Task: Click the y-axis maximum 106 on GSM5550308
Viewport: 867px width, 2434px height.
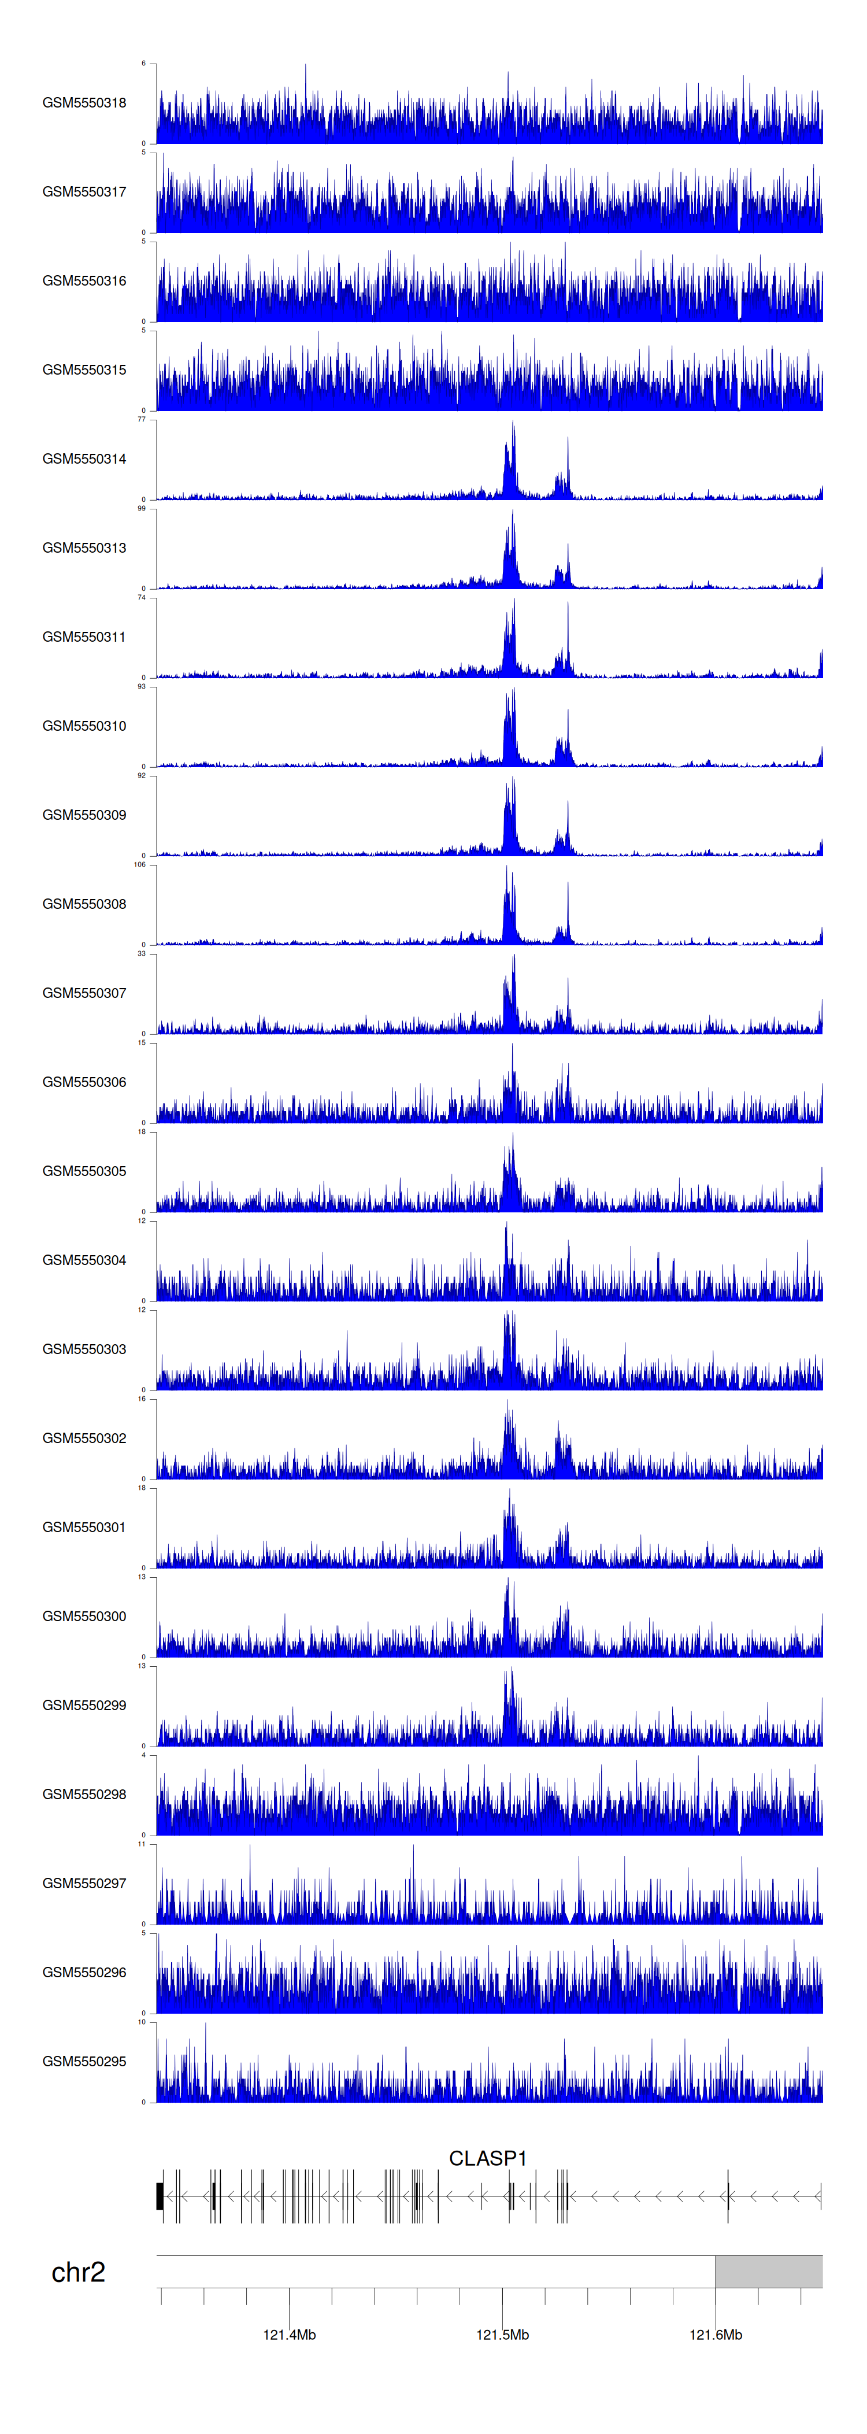Action: click(140, 864)
